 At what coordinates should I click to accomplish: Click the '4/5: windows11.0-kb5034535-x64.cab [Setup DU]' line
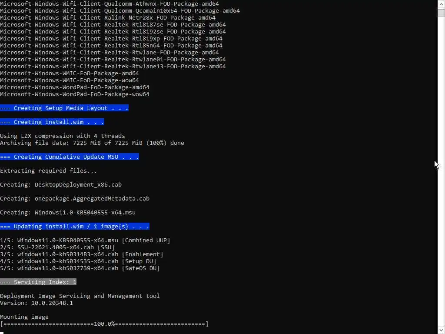point(78,261)
